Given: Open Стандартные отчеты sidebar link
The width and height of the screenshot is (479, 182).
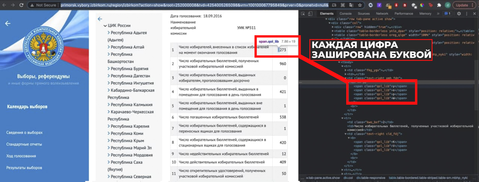Looking at the screenshot, I should (24, 144).
